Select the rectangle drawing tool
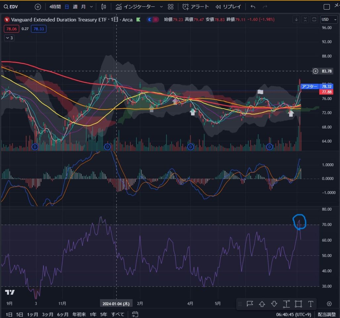340x318 pixels. point(298,304)
